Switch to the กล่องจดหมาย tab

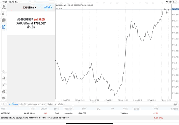(x=34, y=104)
